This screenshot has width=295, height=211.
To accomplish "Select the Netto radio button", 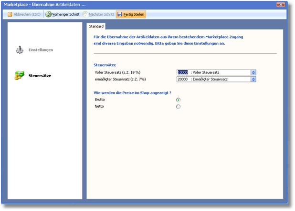I will tap(179, 107).
